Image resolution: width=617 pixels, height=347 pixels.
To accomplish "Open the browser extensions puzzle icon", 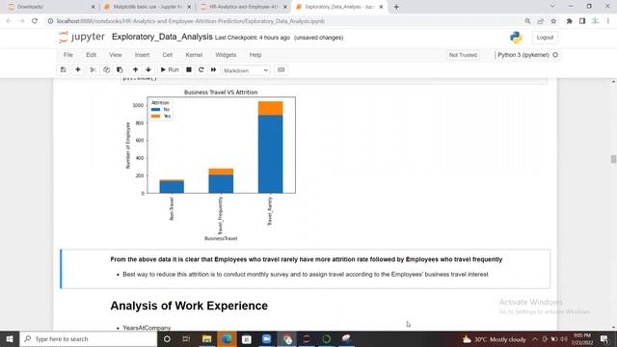I will (x=570, y=21).
